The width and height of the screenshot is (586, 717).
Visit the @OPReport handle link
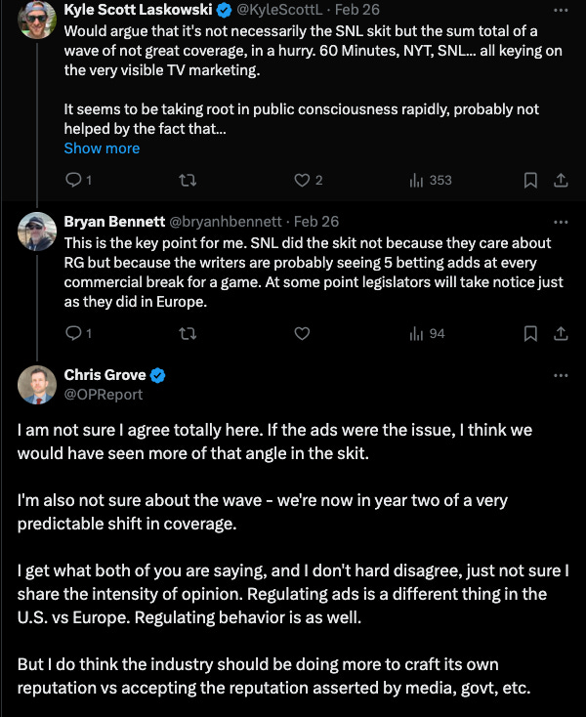[104, 395]
